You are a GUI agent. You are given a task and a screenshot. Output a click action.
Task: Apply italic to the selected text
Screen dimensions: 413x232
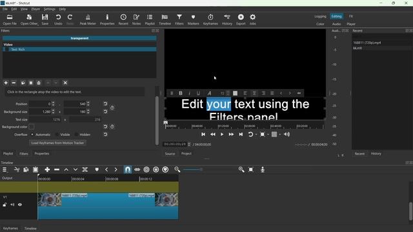pyautogui.click(x=189, y=93)
